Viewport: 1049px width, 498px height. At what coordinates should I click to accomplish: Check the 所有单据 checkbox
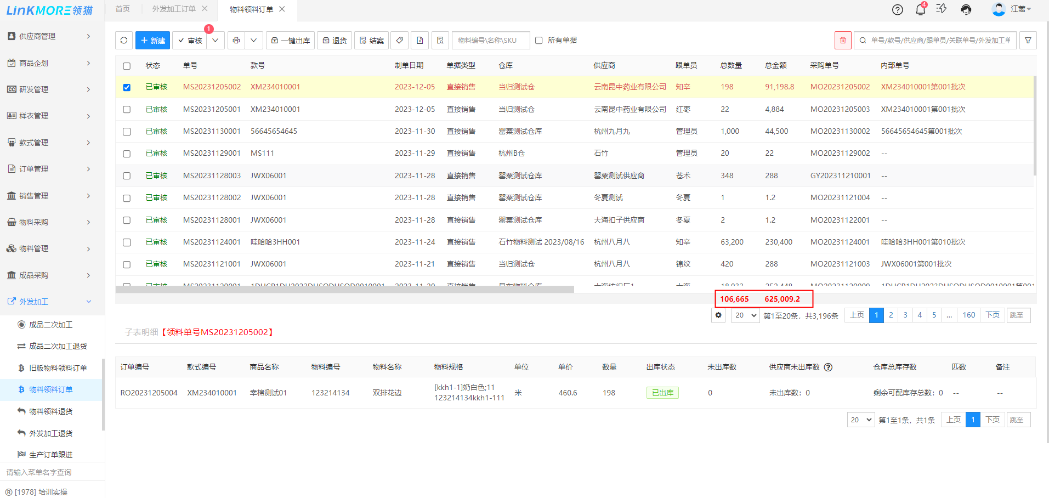click(x=539, y=40)
